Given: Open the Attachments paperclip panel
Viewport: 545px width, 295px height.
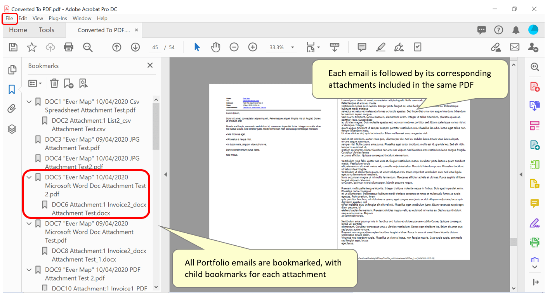Looking at the screenshot, I should tap(12, 109).
